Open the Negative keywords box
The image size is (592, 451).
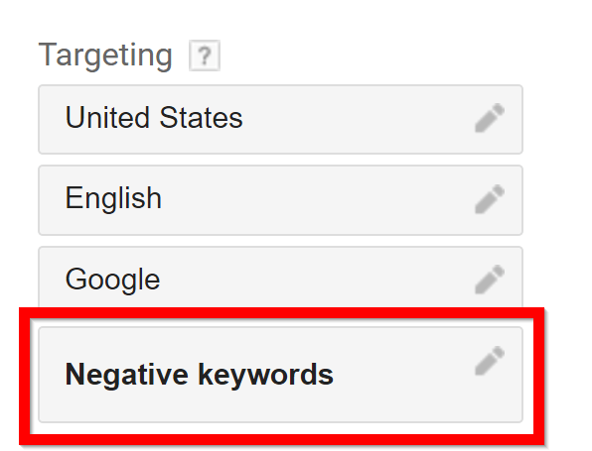tap(280, 375)
